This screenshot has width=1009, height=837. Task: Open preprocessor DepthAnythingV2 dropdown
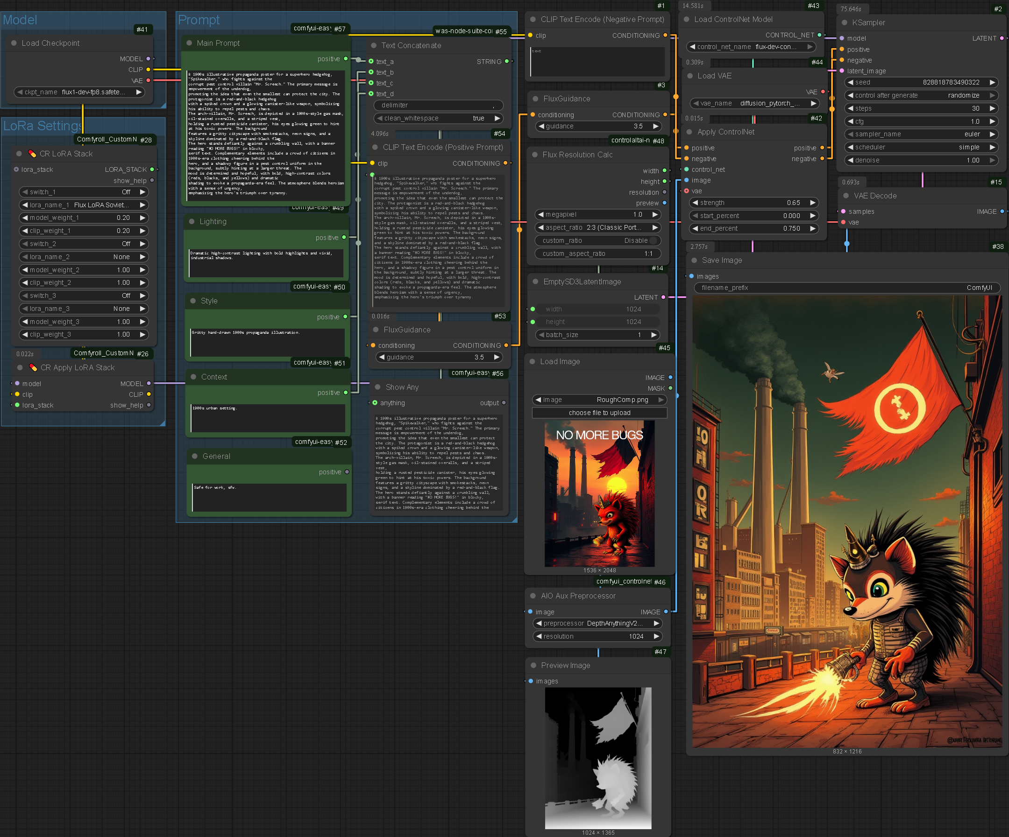click(x=598, y=623)
